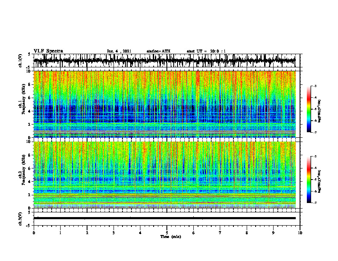The height and width of the screenshot is (261, 338).
Task: Click the 6 kHz tick label on ch.1 axis
Action: [x=30, y=98]
